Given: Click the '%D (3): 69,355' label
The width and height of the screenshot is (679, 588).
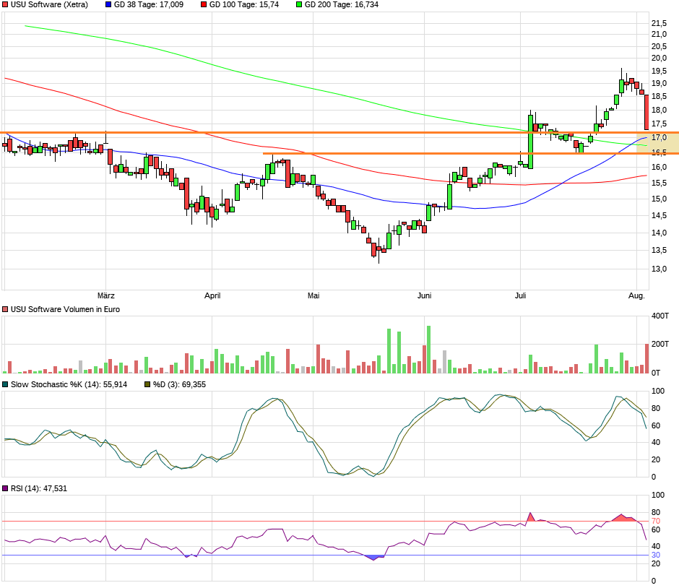Looking at the screenshot, I should coord(179,384).
